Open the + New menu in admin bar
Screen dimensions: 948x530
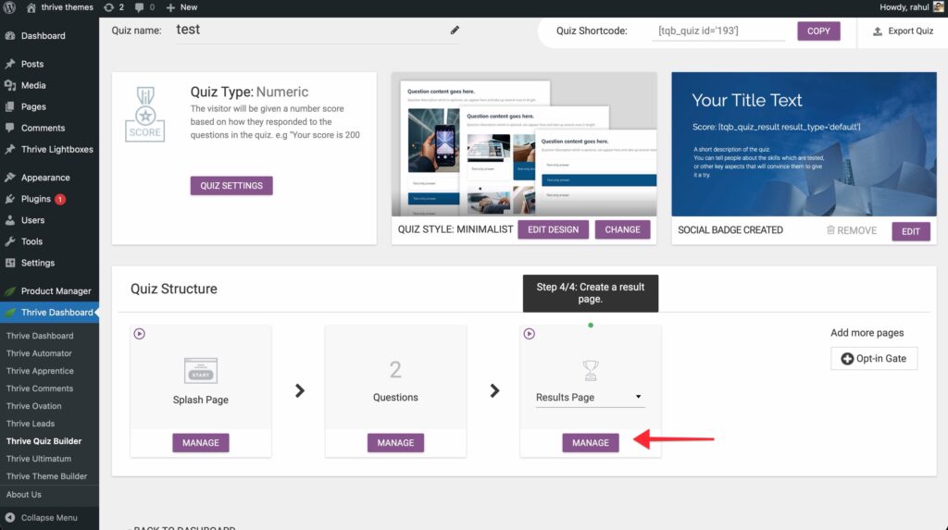182,6
